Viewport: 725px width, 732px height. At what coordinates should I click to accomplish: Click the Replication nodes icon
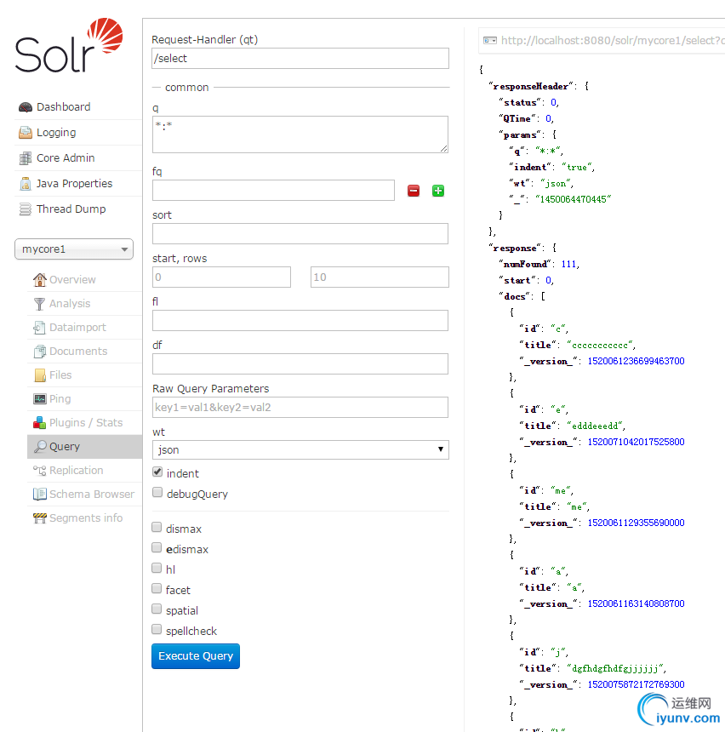click(40, 471)
